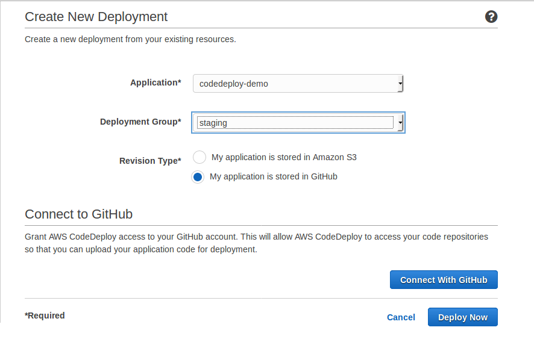Open the Application dropdown arrow
534x345 pixels.
pyautogui.click(x=400, y=83)
